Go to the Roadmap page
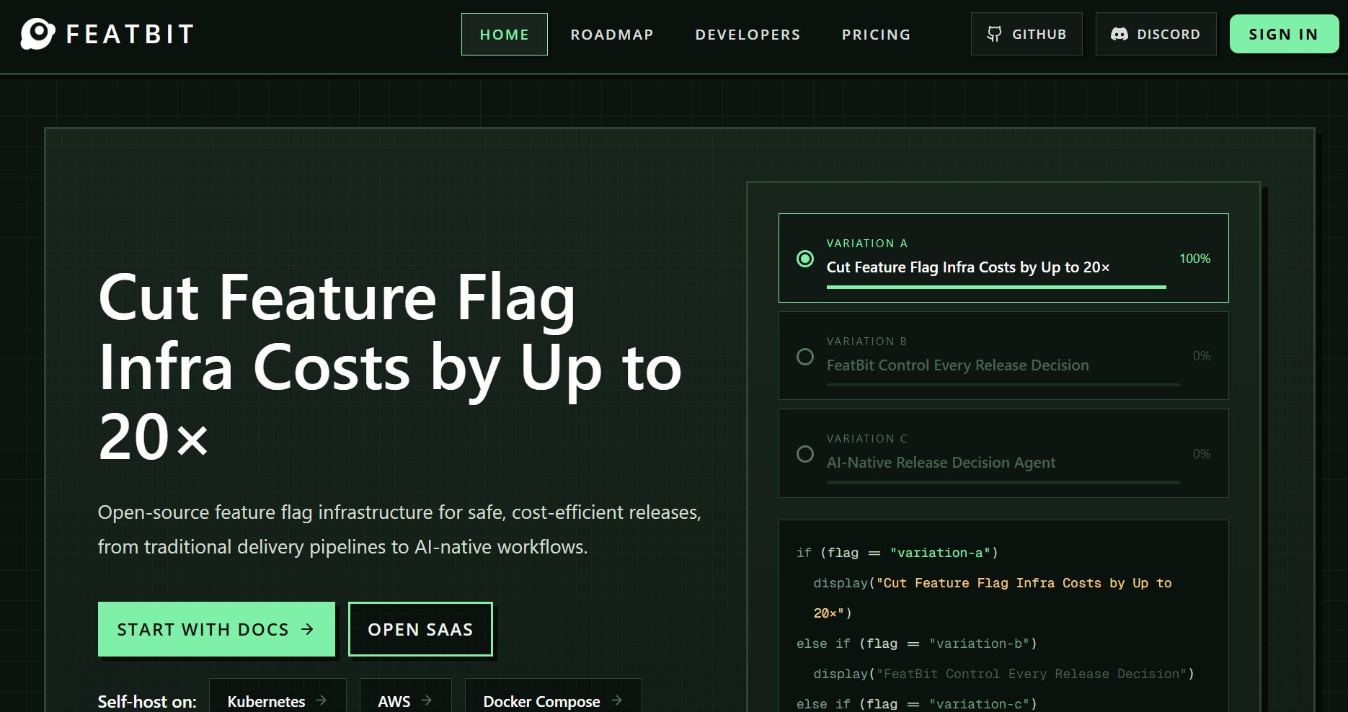1348x712 pixels. click(612, 34)
